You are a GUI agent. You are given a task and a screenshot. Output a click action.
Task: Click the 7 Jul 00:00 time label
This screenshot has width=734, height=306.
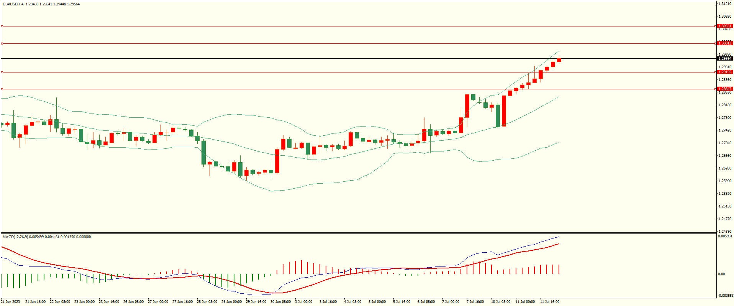tap(451, 302)
